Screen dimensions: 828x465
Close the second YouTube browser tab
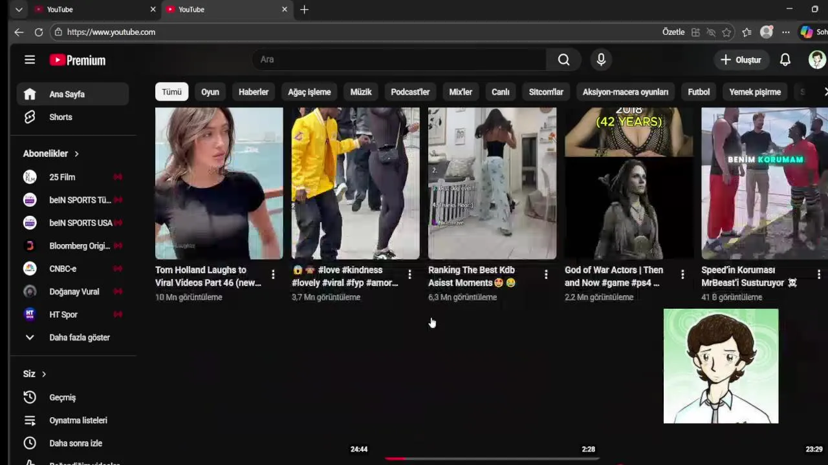pos(284,10)
